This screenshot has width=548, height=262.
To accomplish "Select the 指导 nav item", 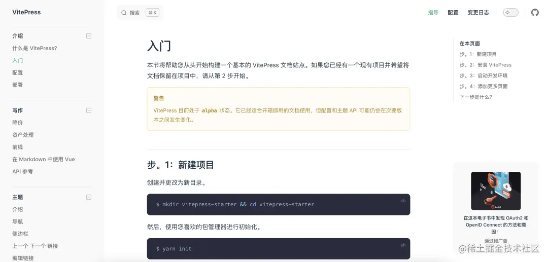I will click(433, 13).
